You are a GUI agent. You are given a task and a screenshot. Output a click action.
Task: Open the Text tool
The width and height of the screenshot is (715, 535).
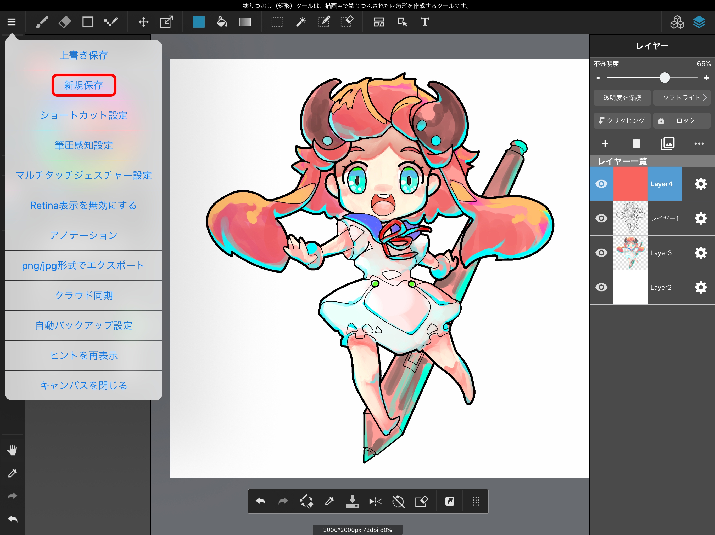pyautogui.click(x=424, y=22)
